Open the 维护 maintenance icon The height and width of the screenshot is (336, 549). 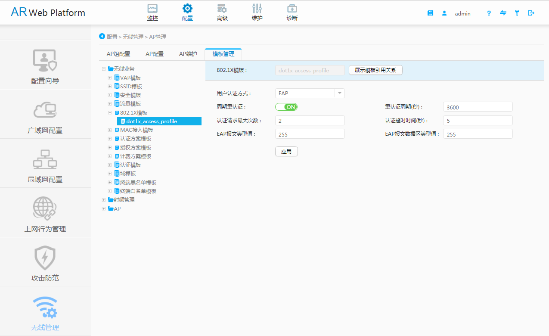pyautogui.click(x=257, y=12)
